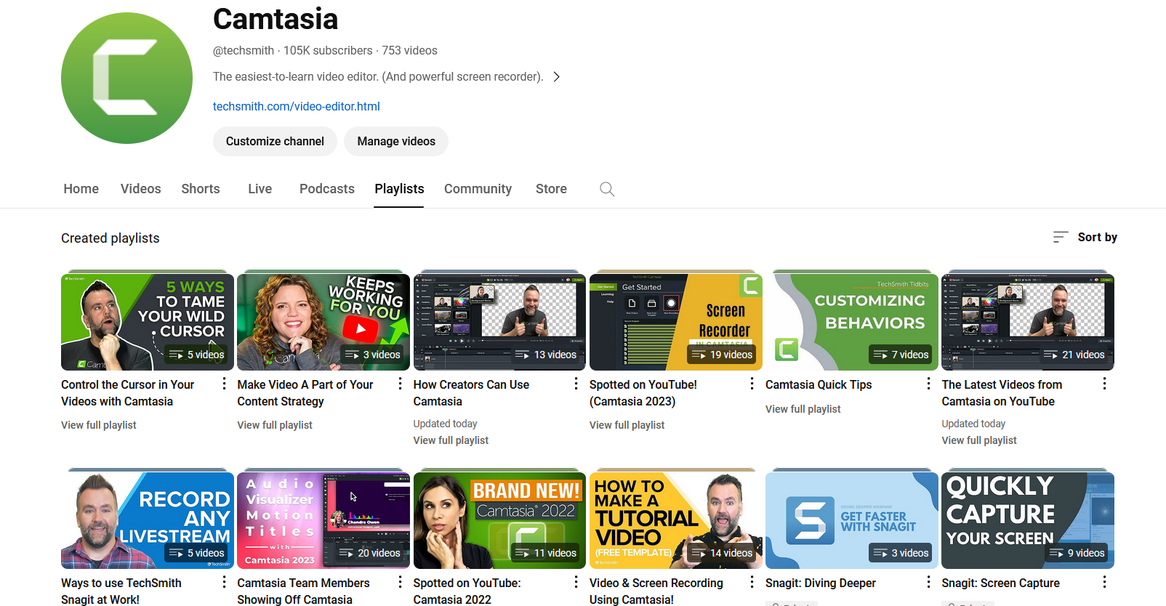Click the Customize channel button
This screenshot has width=1166, height=606.
(275, 141)
